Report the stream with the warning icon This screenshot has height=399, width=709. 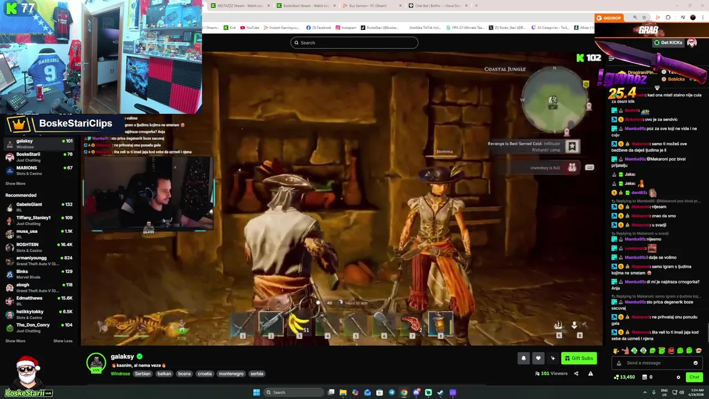pyautogui.click(x=590, y=374)
